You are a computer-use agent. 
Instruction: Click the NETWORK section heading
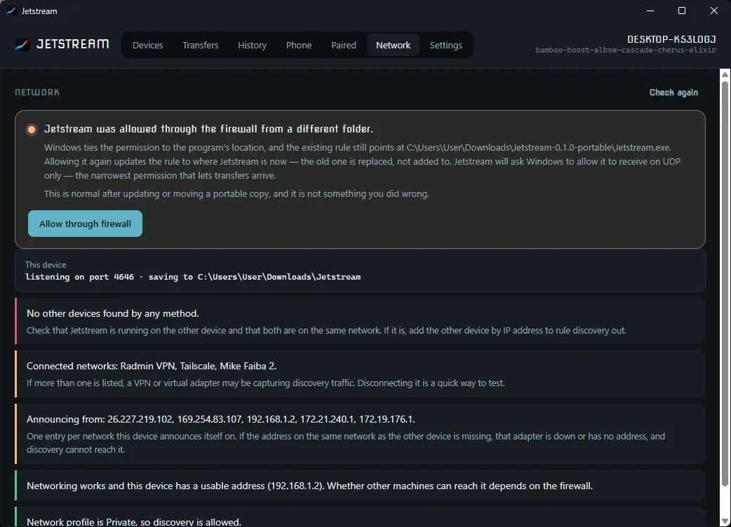pos(37,93)
